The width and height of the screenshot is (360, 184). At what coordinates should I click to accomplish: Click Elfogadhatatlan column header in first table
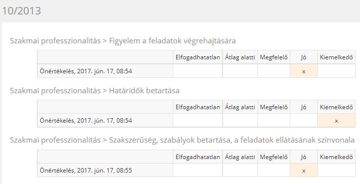click(198, 57)
